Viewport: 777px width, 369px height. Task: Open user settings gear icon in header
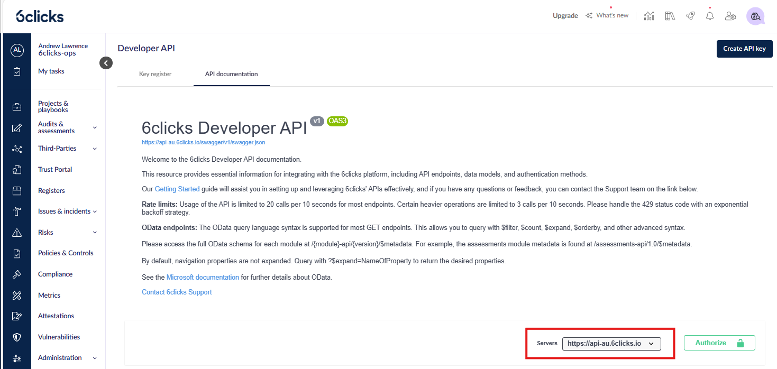point(730,16)
